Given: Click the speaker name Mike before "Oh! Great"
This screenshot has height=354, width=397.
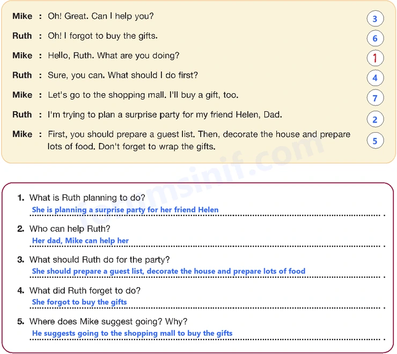Looking at the screenshot, I should pyautogui.click(x=23, y=16).
